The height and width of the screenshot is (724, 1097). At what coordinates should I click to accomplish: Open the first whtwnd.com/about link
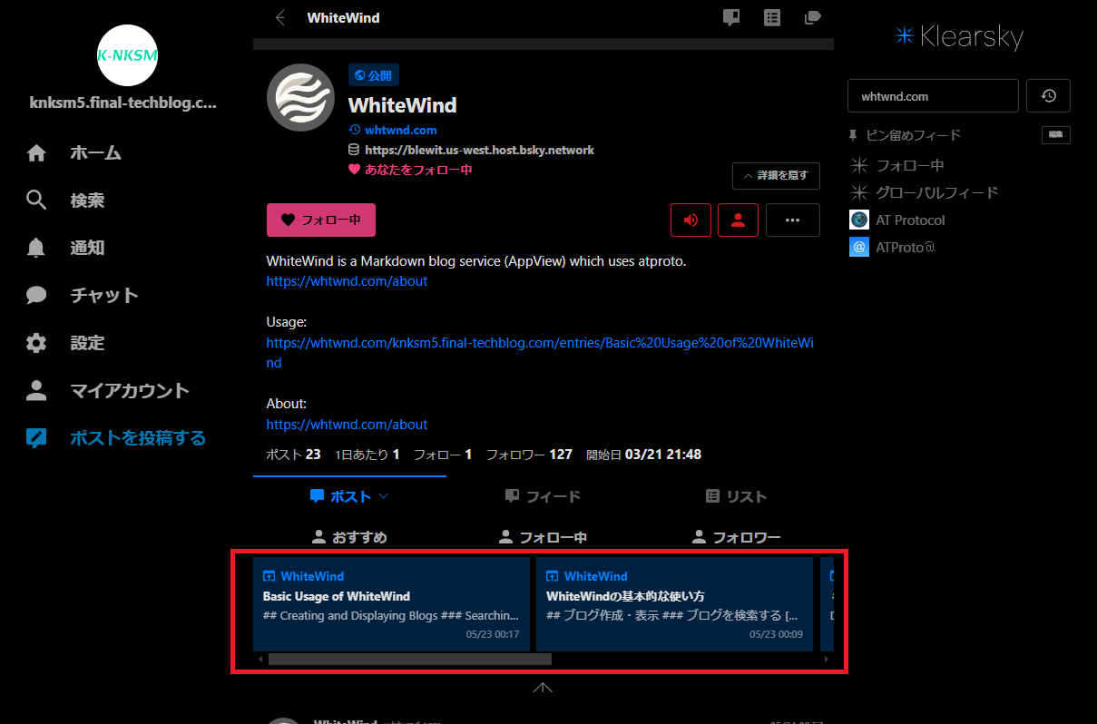[x=347, y=281]
